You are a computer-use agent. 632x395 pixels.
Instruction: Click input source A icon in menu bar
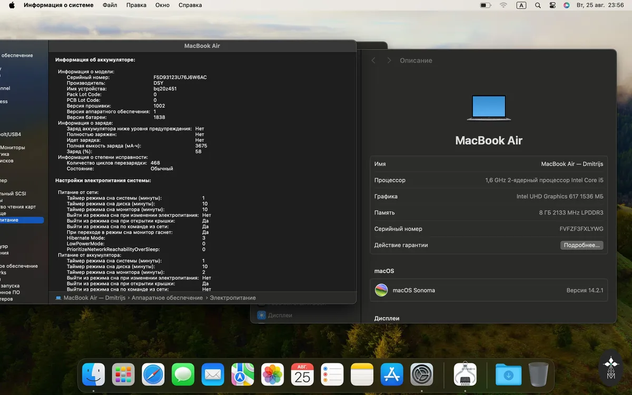pyautogui.click(x=521, y=5)
